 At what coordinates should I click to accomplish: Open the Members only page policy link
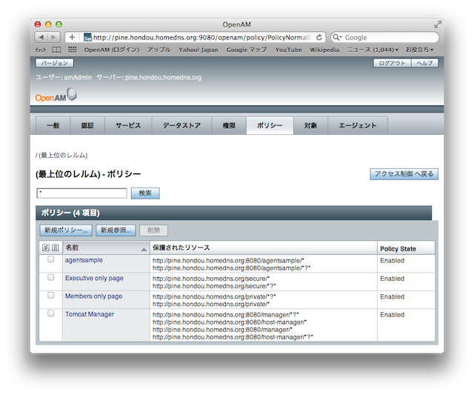[x=94, y=296]
